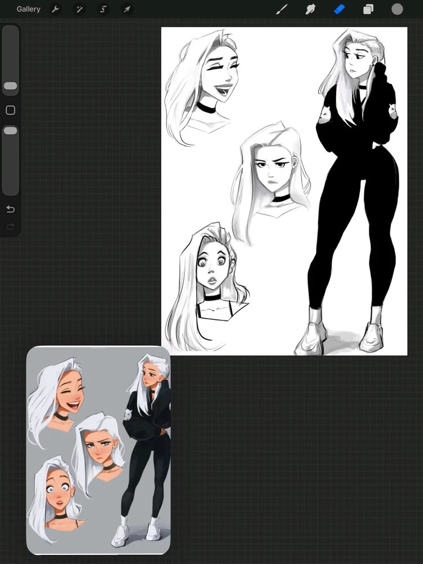Select the Selection S-shaped tool

point(103,9)
